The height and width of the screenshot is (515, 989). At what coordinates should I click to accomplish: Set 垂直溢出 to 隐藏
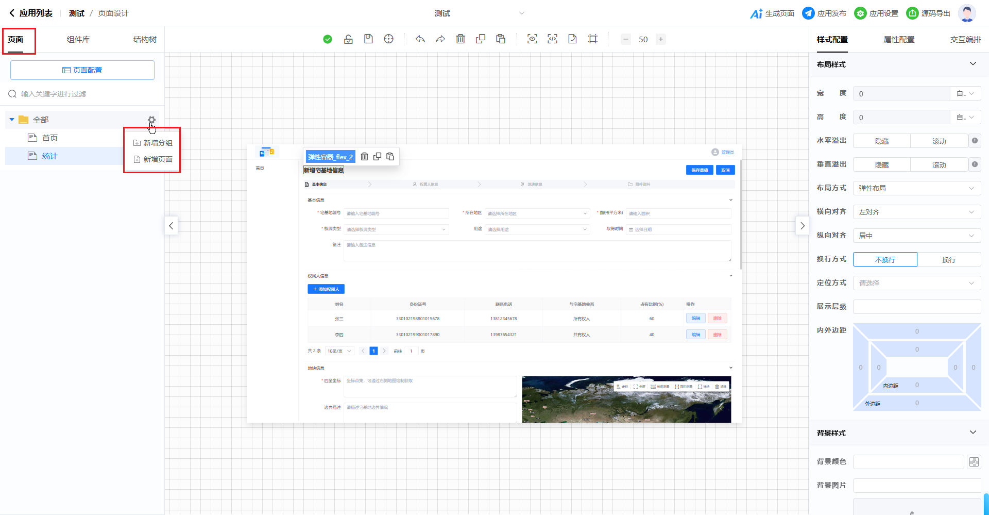click(881, 165)
